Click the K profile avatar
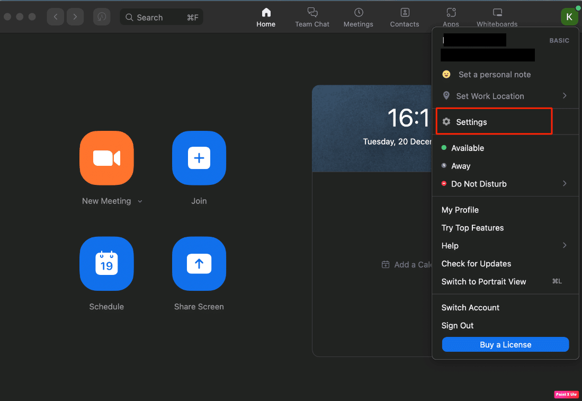The image size is (582, 401). click(569, 17)
